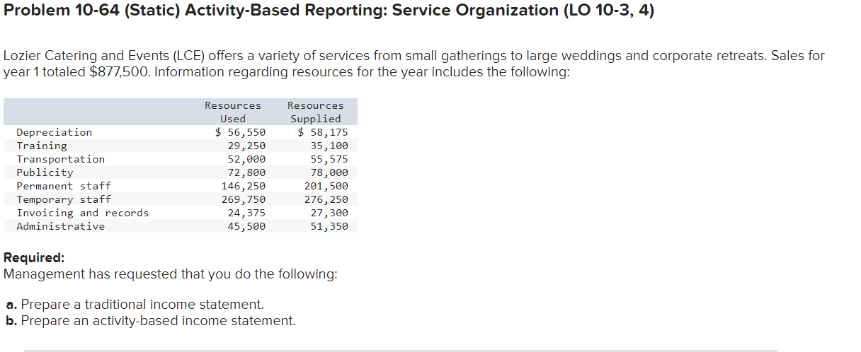
Task: Select the $ 56,550 depreciation used value
Action: (x=241, y=132)
